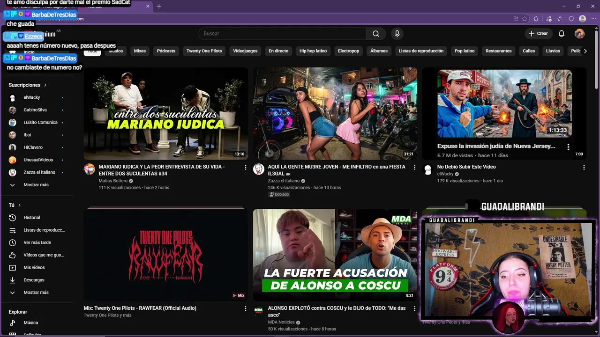Image resolution: width=600 pixels, height=337 pixels.
Task: Select the Pódcasts filter chip
Action: 166,51
